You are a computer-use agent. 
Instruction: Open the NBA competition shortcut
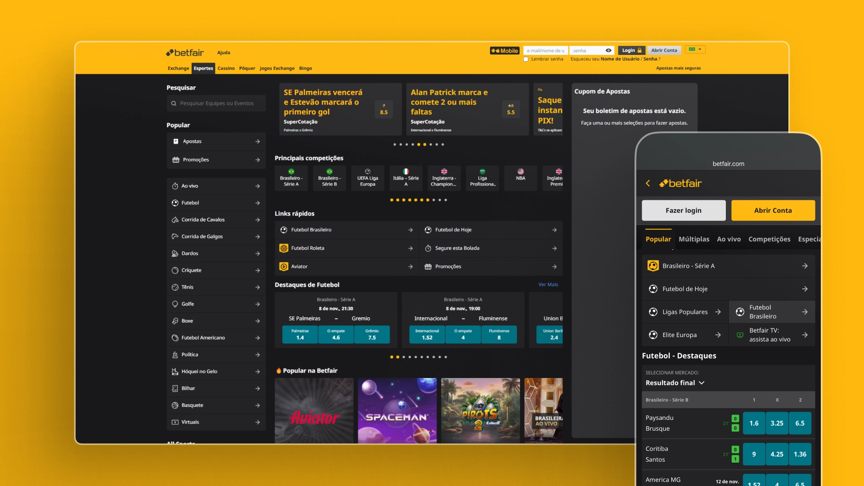pos(520,178)
